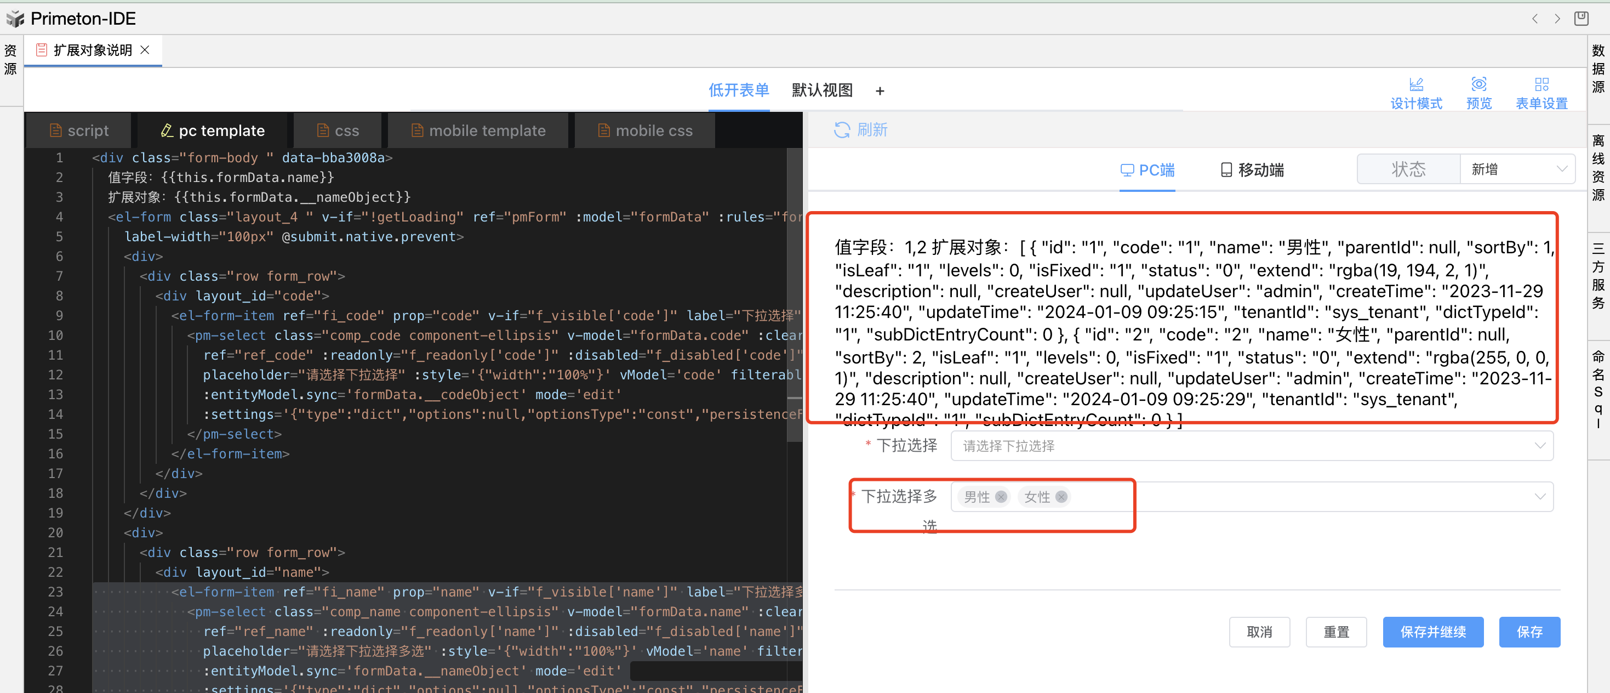Open the 数据源 right sidebar panel
This screenshot has height=693, width=1610.
click(1598, 69)
